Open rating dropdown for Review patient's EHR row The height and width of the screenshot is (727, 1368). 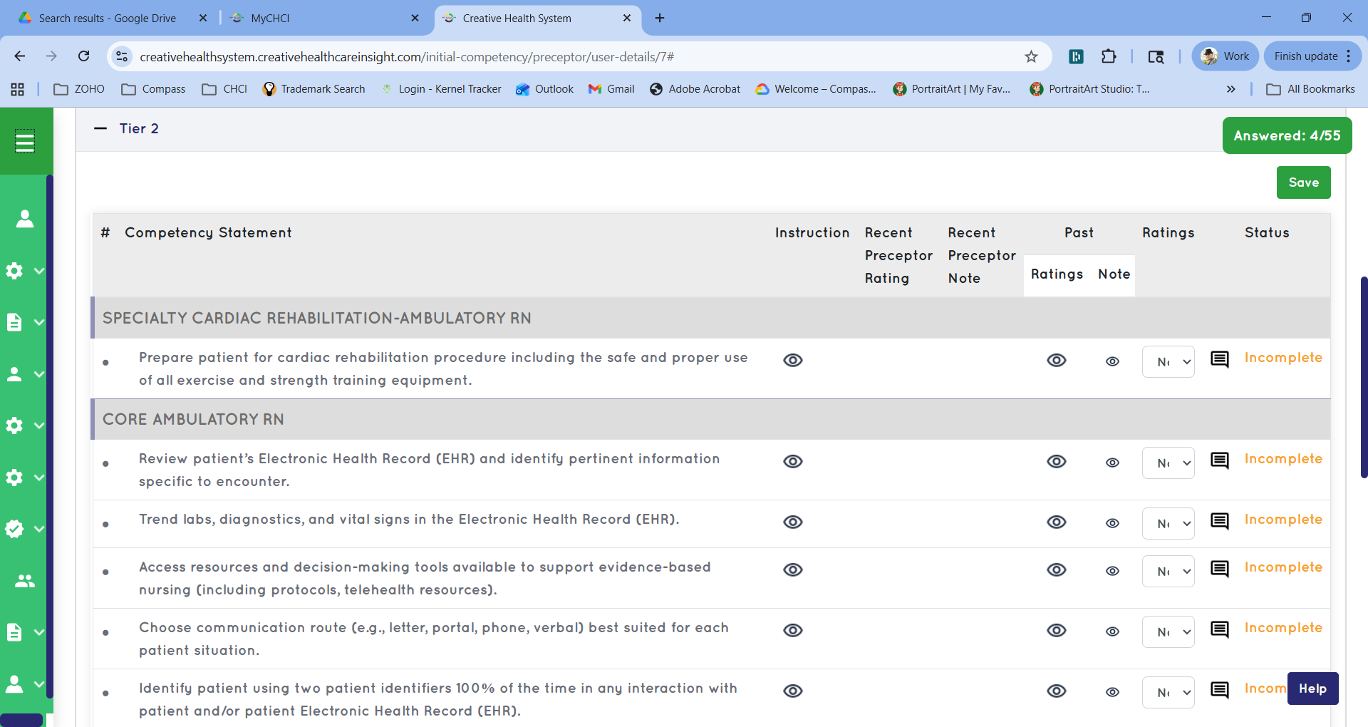pos(1168,463)
